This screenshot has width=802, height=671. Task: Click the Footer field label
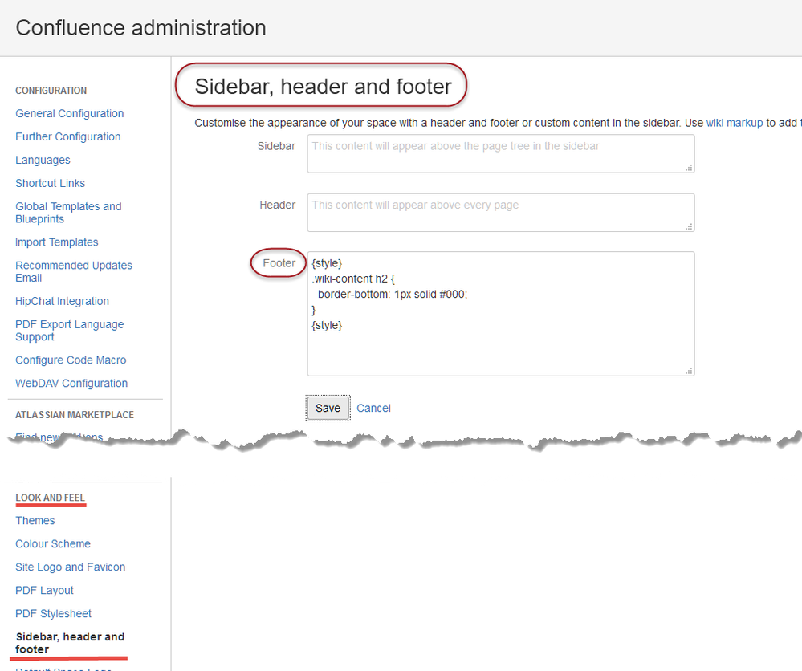point(279,263)
